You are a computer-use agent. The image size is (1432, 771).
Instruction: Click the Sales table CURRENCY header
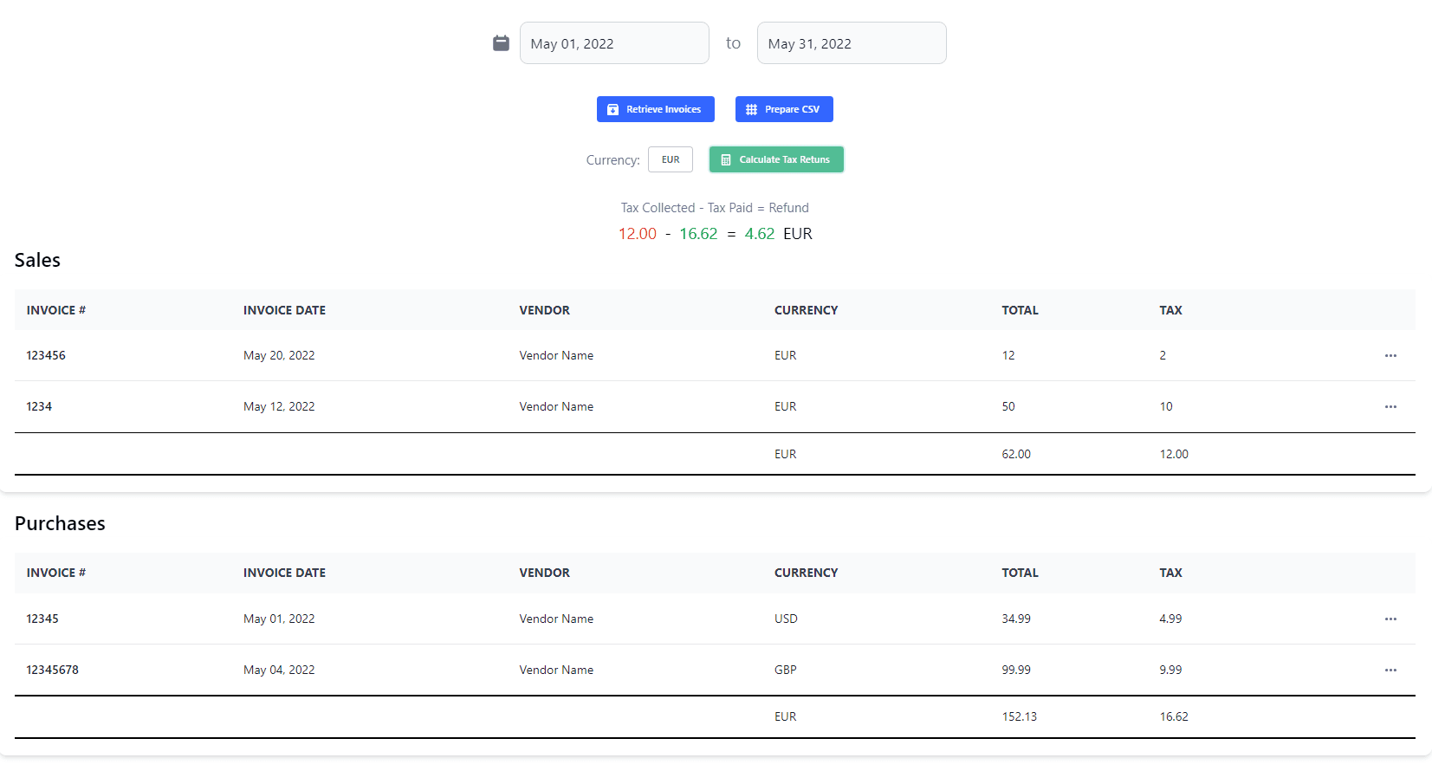806,310
